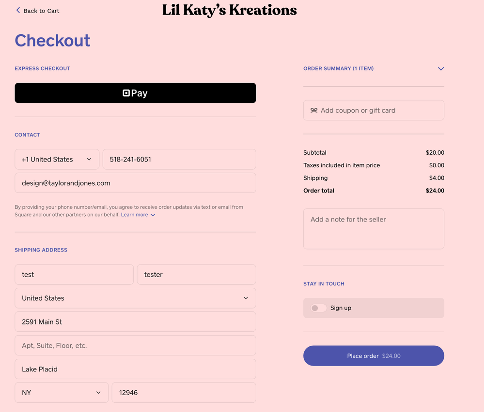Open the +1 United States country code dropdown
The width and height of the screenshot is (484, 412).
click(x=57, y=159)
